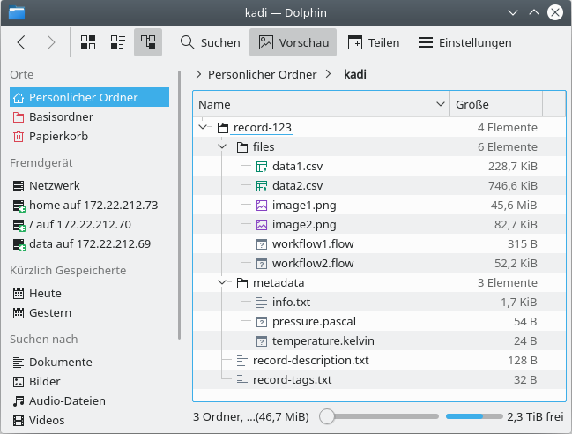The height and width of the screenshot is (434, 572).
Task: Select the details tree view mode
Action: pos(147,42)
